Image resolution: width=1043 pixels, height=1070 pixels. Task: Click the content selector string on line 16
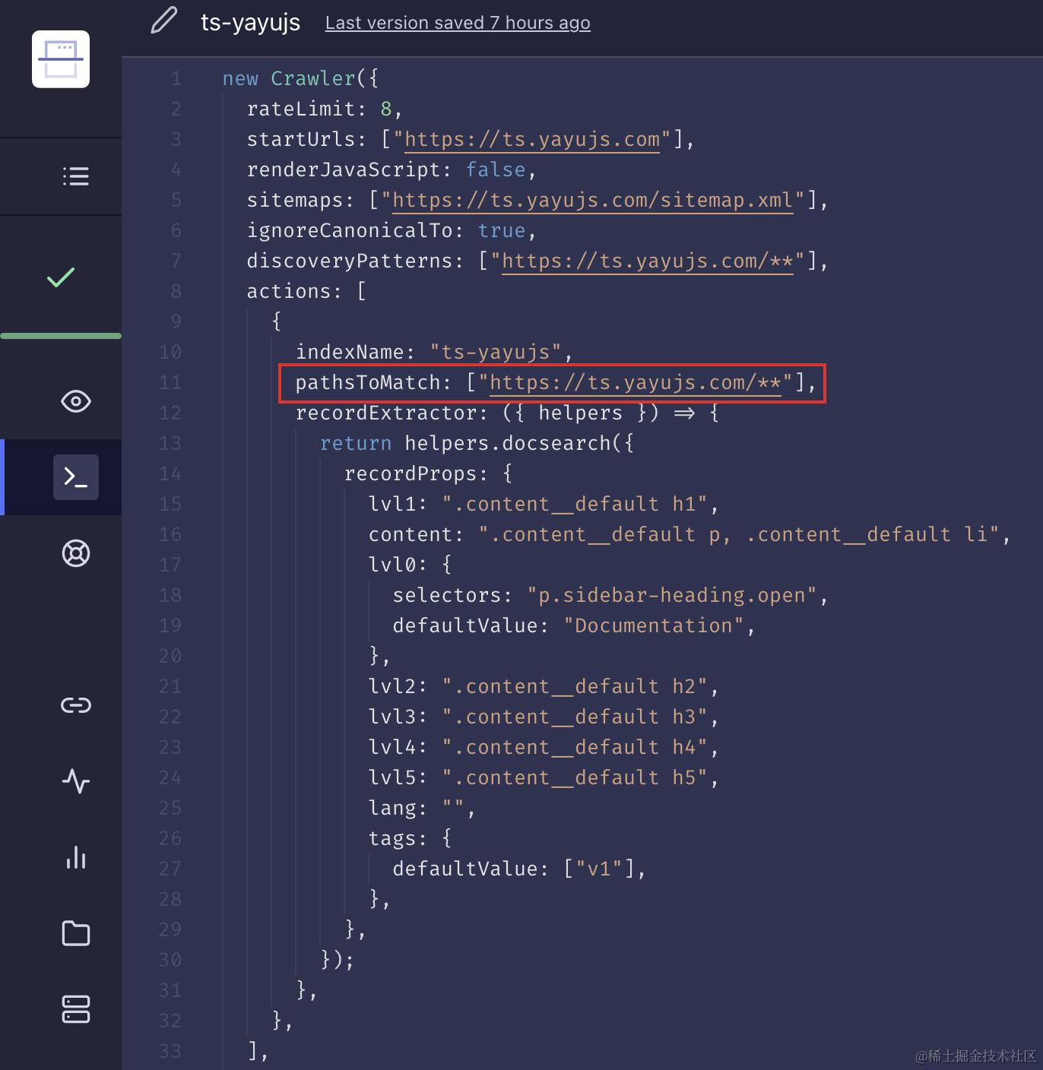pos(739,534)
